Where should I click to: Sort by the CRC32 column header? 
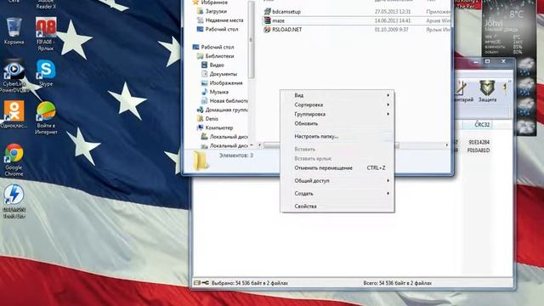tap(482, 125)
